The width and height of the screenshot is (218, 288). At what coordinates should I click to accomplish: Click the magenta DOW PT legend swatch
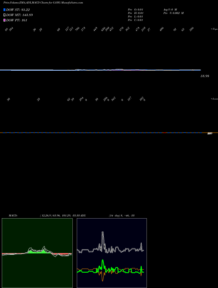(x=4, y=20)
